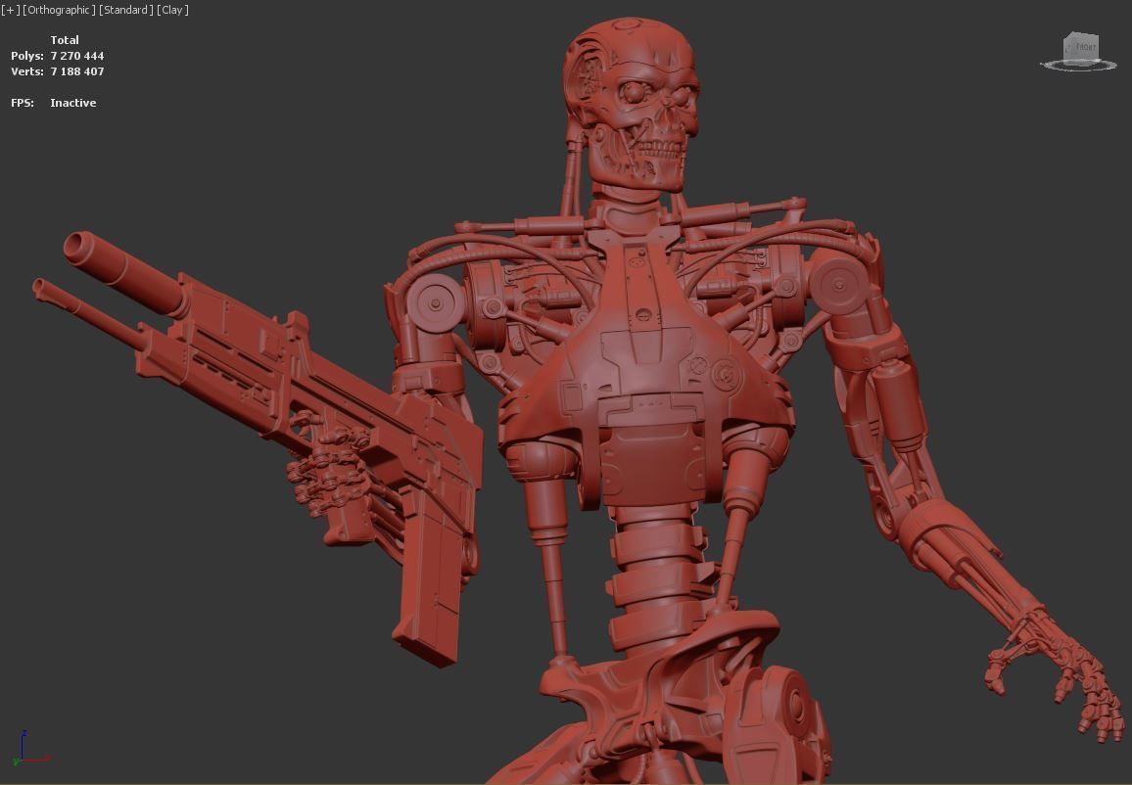1132x785 pixels.
Task: Open the Clay visual style menu
Action: pyautogui.click(x=172, y=10)
